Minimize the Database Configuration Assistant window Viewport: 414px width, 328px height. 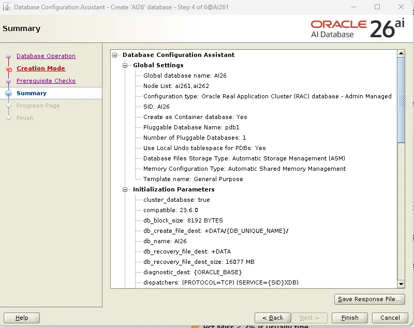pos(354,7)
